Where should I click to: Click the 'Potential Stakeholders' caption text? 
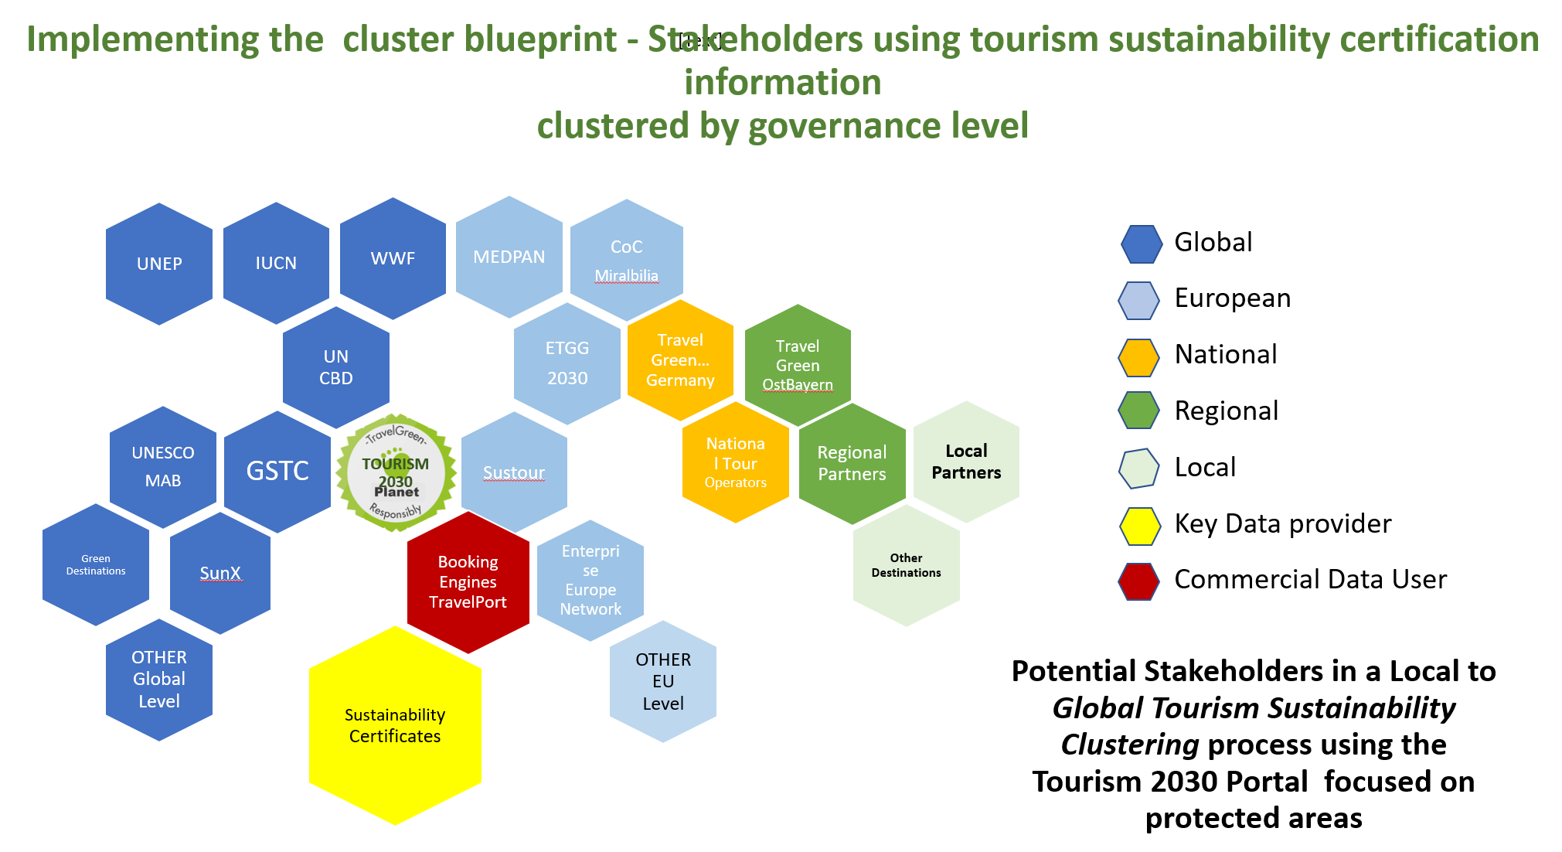pos(1254,744)
